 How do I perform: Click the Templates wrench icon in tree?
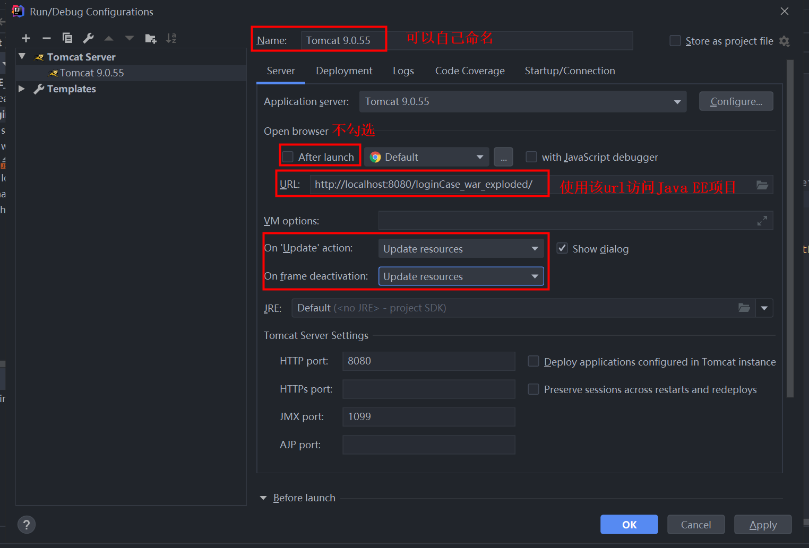pos(39,89)
